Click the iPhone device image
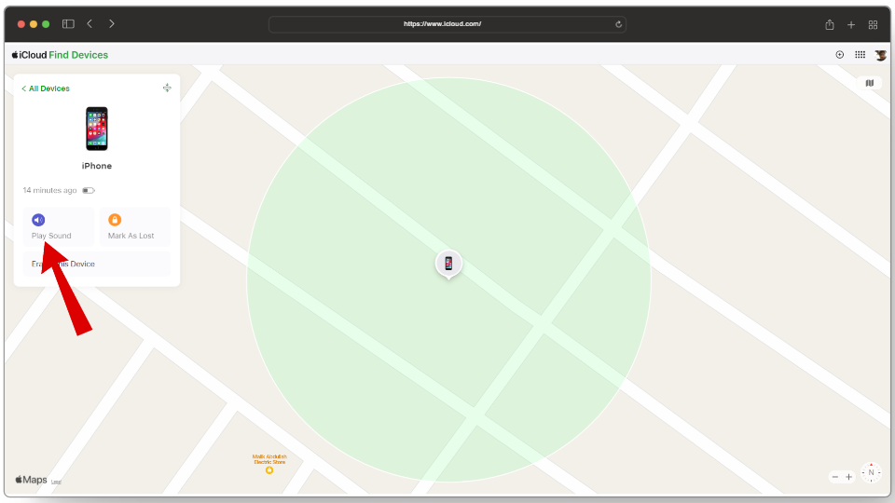The width and height of the screenshot is (895, 503). click(96, 129)
